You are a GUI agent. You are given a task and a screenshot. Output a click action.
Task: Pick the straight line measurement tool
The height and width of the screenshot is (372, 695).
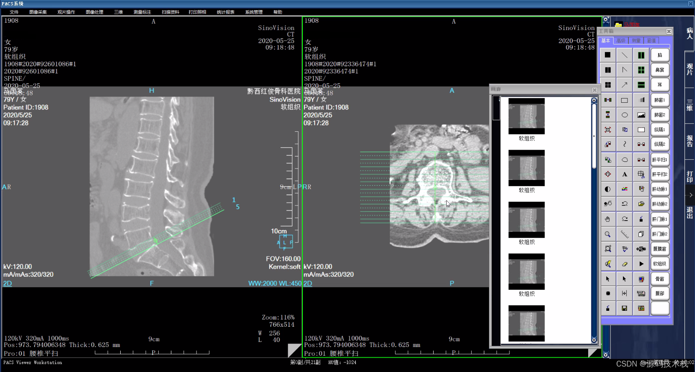[x=624, y=55]
